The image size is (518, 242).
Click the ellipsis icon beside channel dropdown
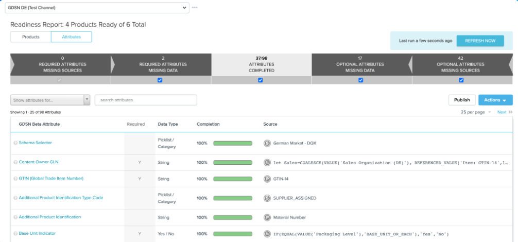pyautogui.click(x=195, y=8)
